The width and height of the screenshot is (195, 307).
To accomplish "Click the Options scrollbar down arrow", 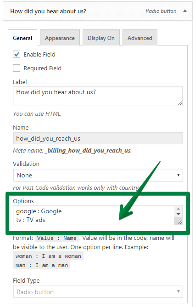I will point(178,214).
